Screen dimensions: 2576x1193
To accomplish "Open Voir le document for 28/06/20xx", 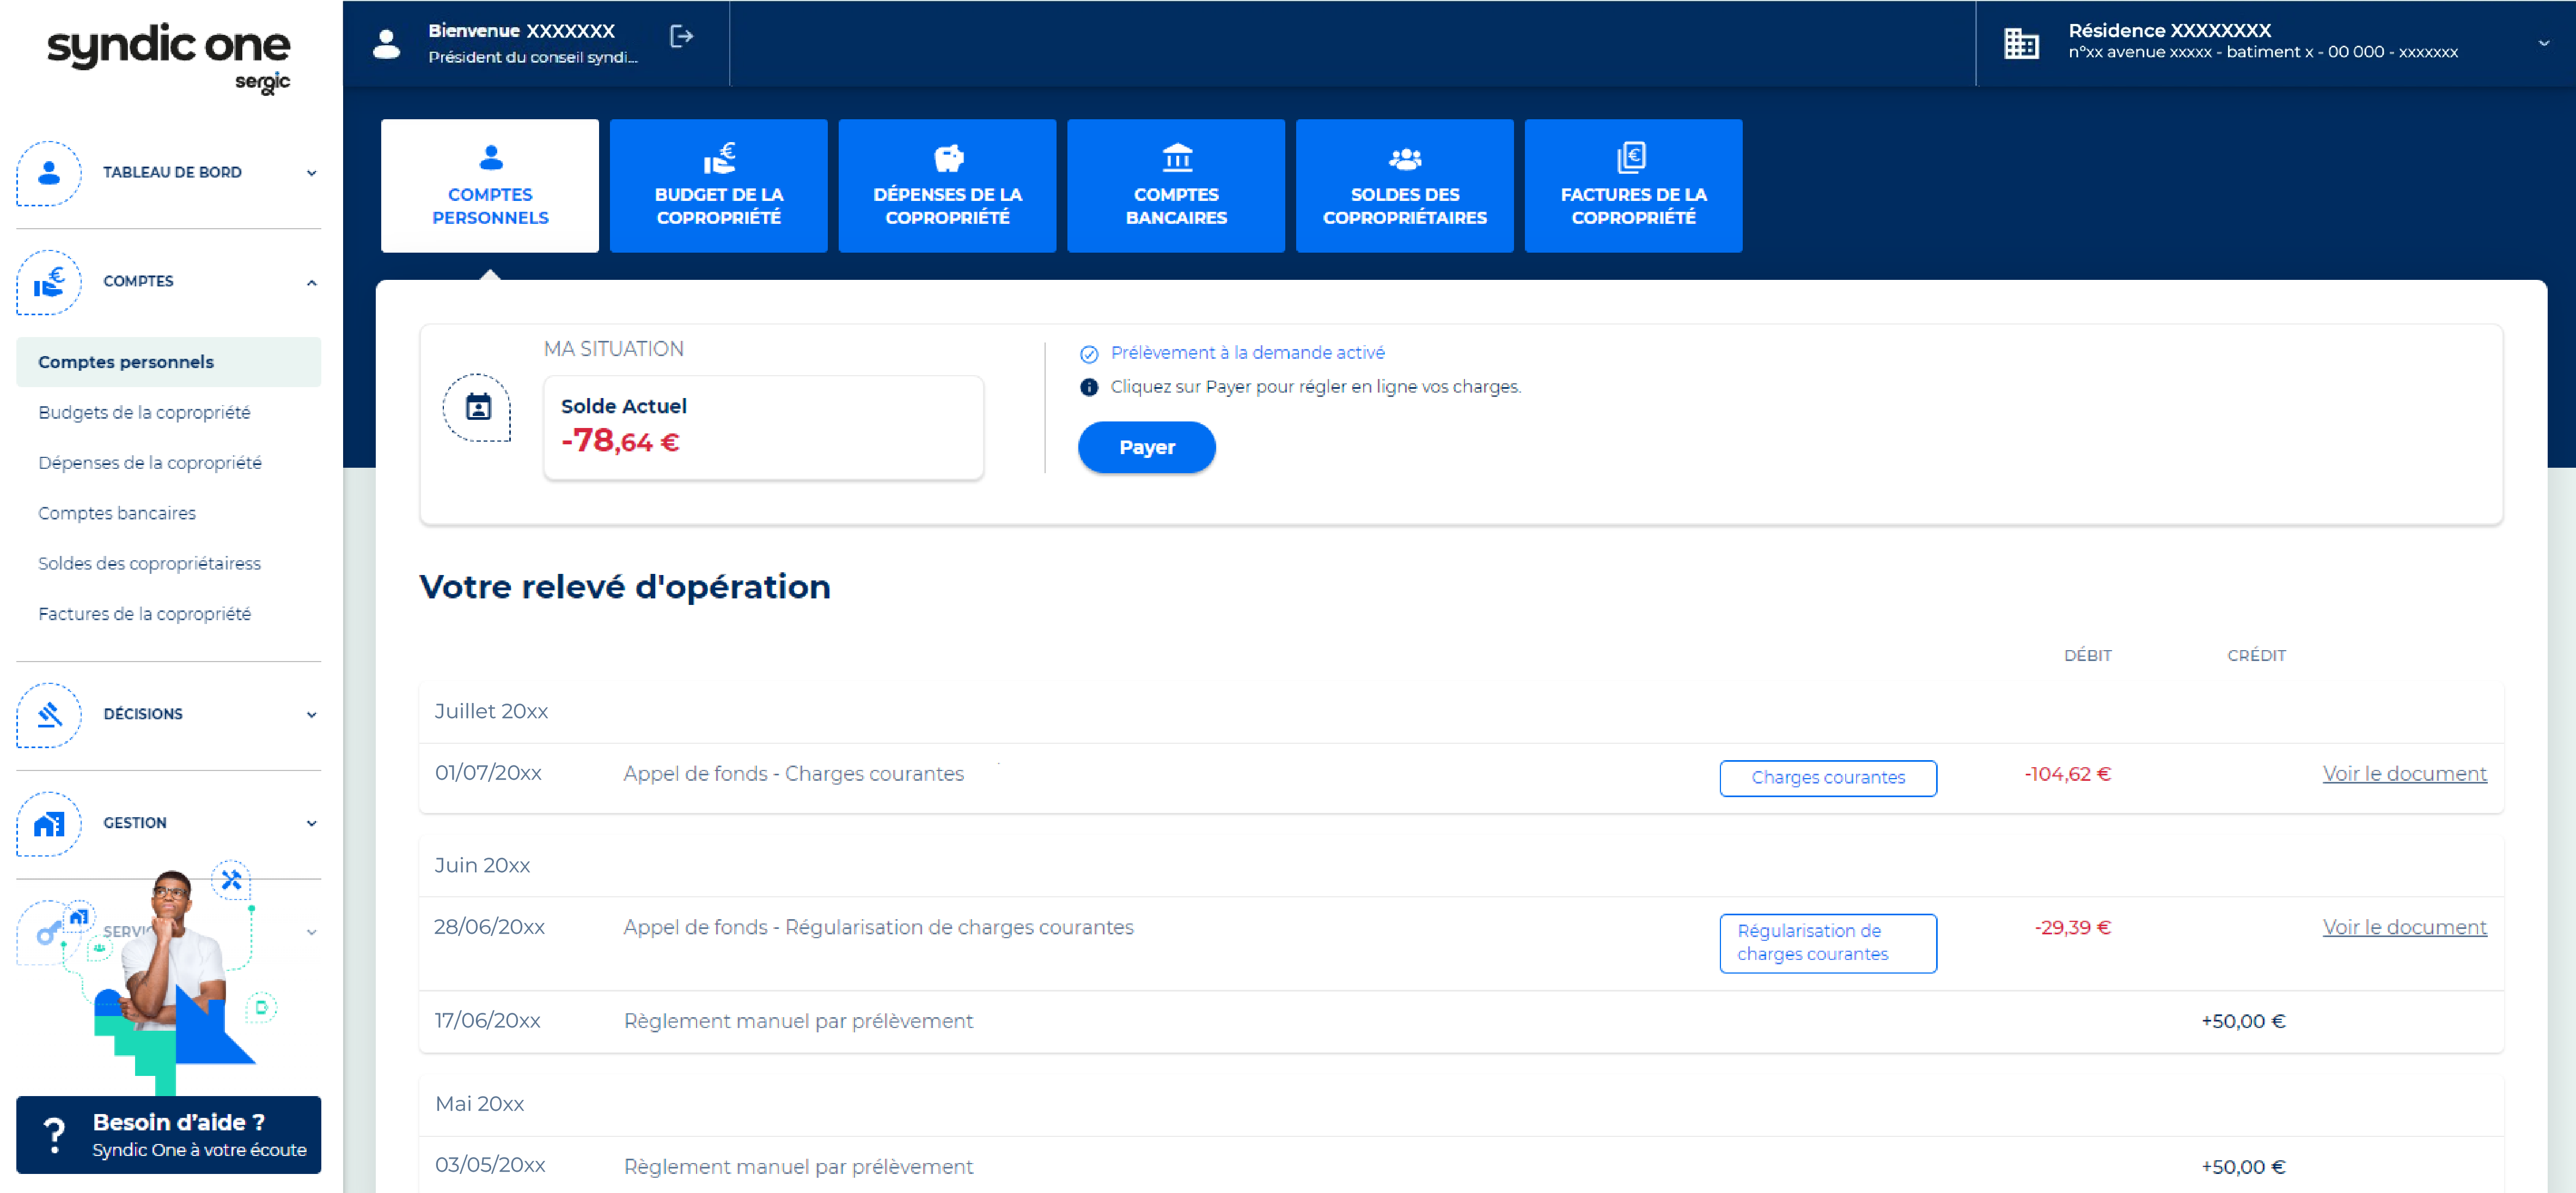I will click(x=2404, y=928).
